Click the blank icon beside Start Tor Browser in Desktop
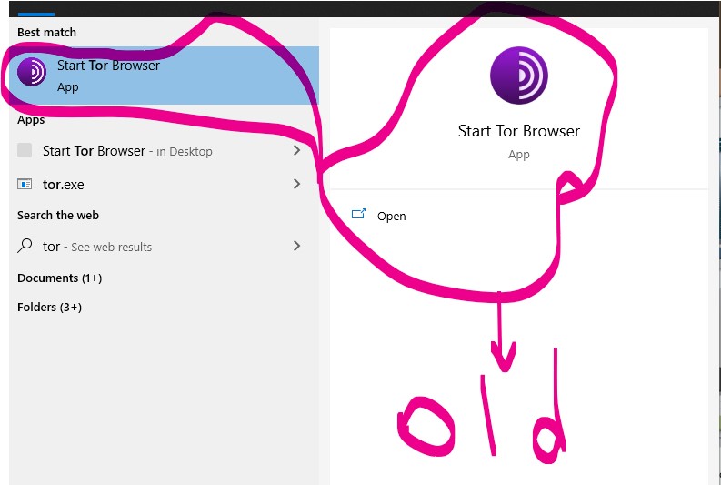Image resolution: width=721 pixels, height=485 pixels. coord(25,150)
